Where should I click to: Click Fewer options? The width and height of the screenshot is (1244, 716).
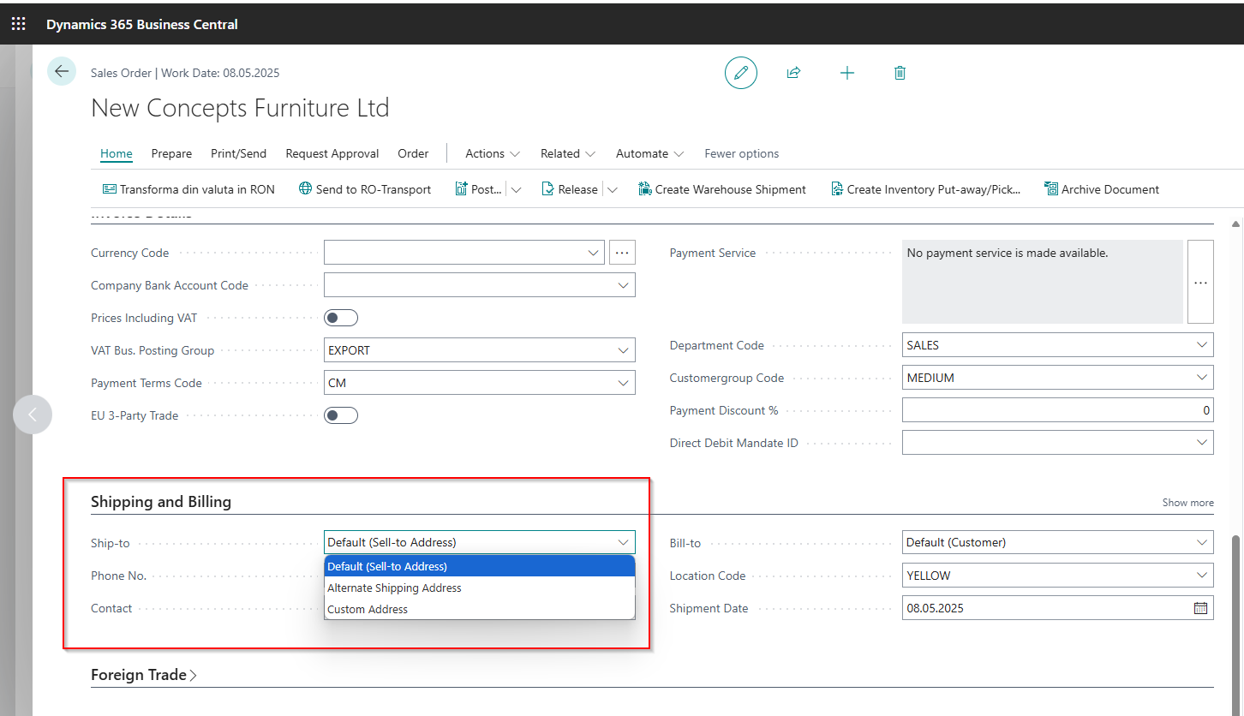[x=742, y=154]
